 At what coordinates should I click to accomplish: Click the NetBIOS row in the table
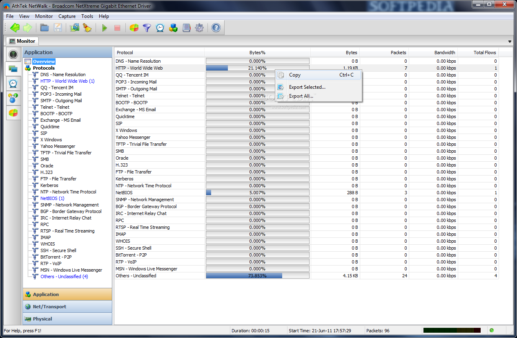pos(306,193)
